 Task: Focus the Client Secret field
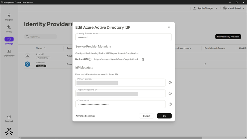(x=120, y=104)
